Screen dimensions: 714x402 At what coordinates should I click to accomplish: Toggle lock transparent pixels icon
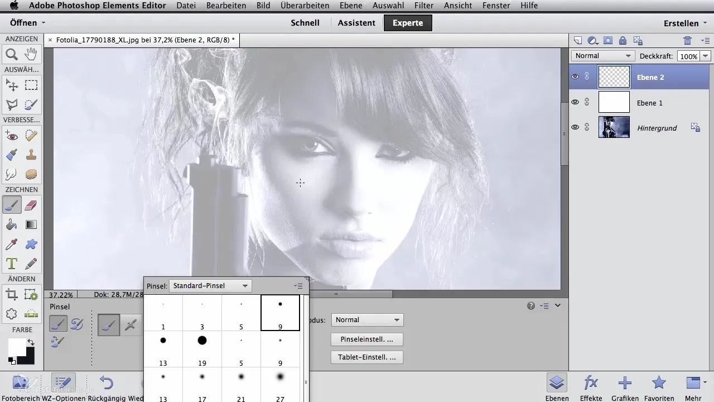638,41
